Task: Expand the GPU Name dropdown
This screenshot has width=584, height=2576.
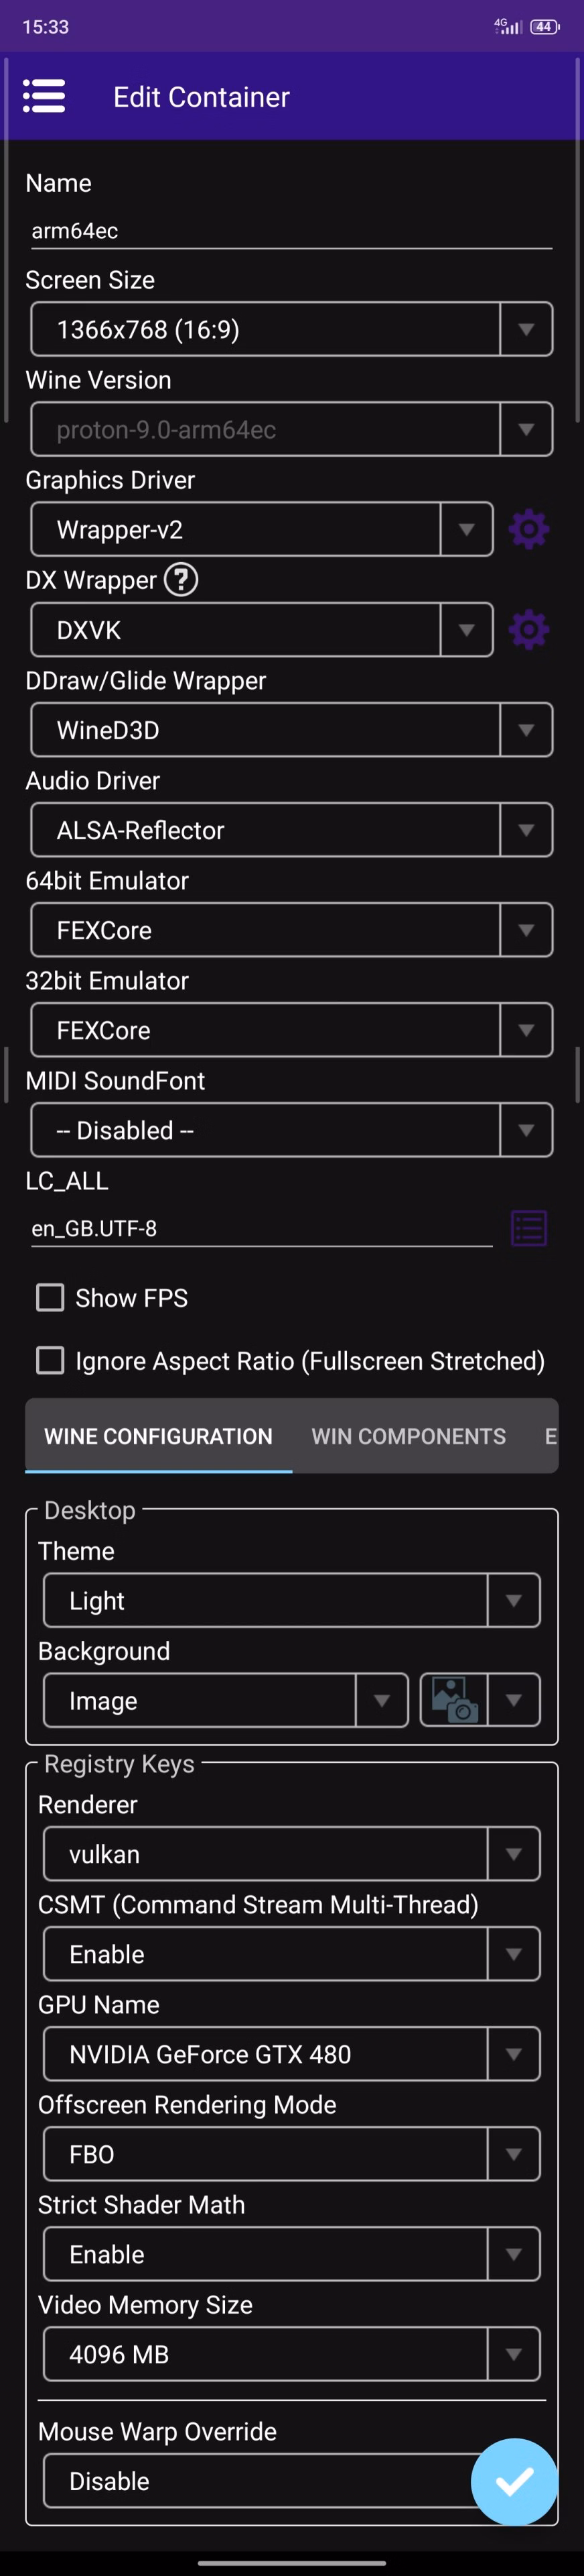Action: (291, 2054)
